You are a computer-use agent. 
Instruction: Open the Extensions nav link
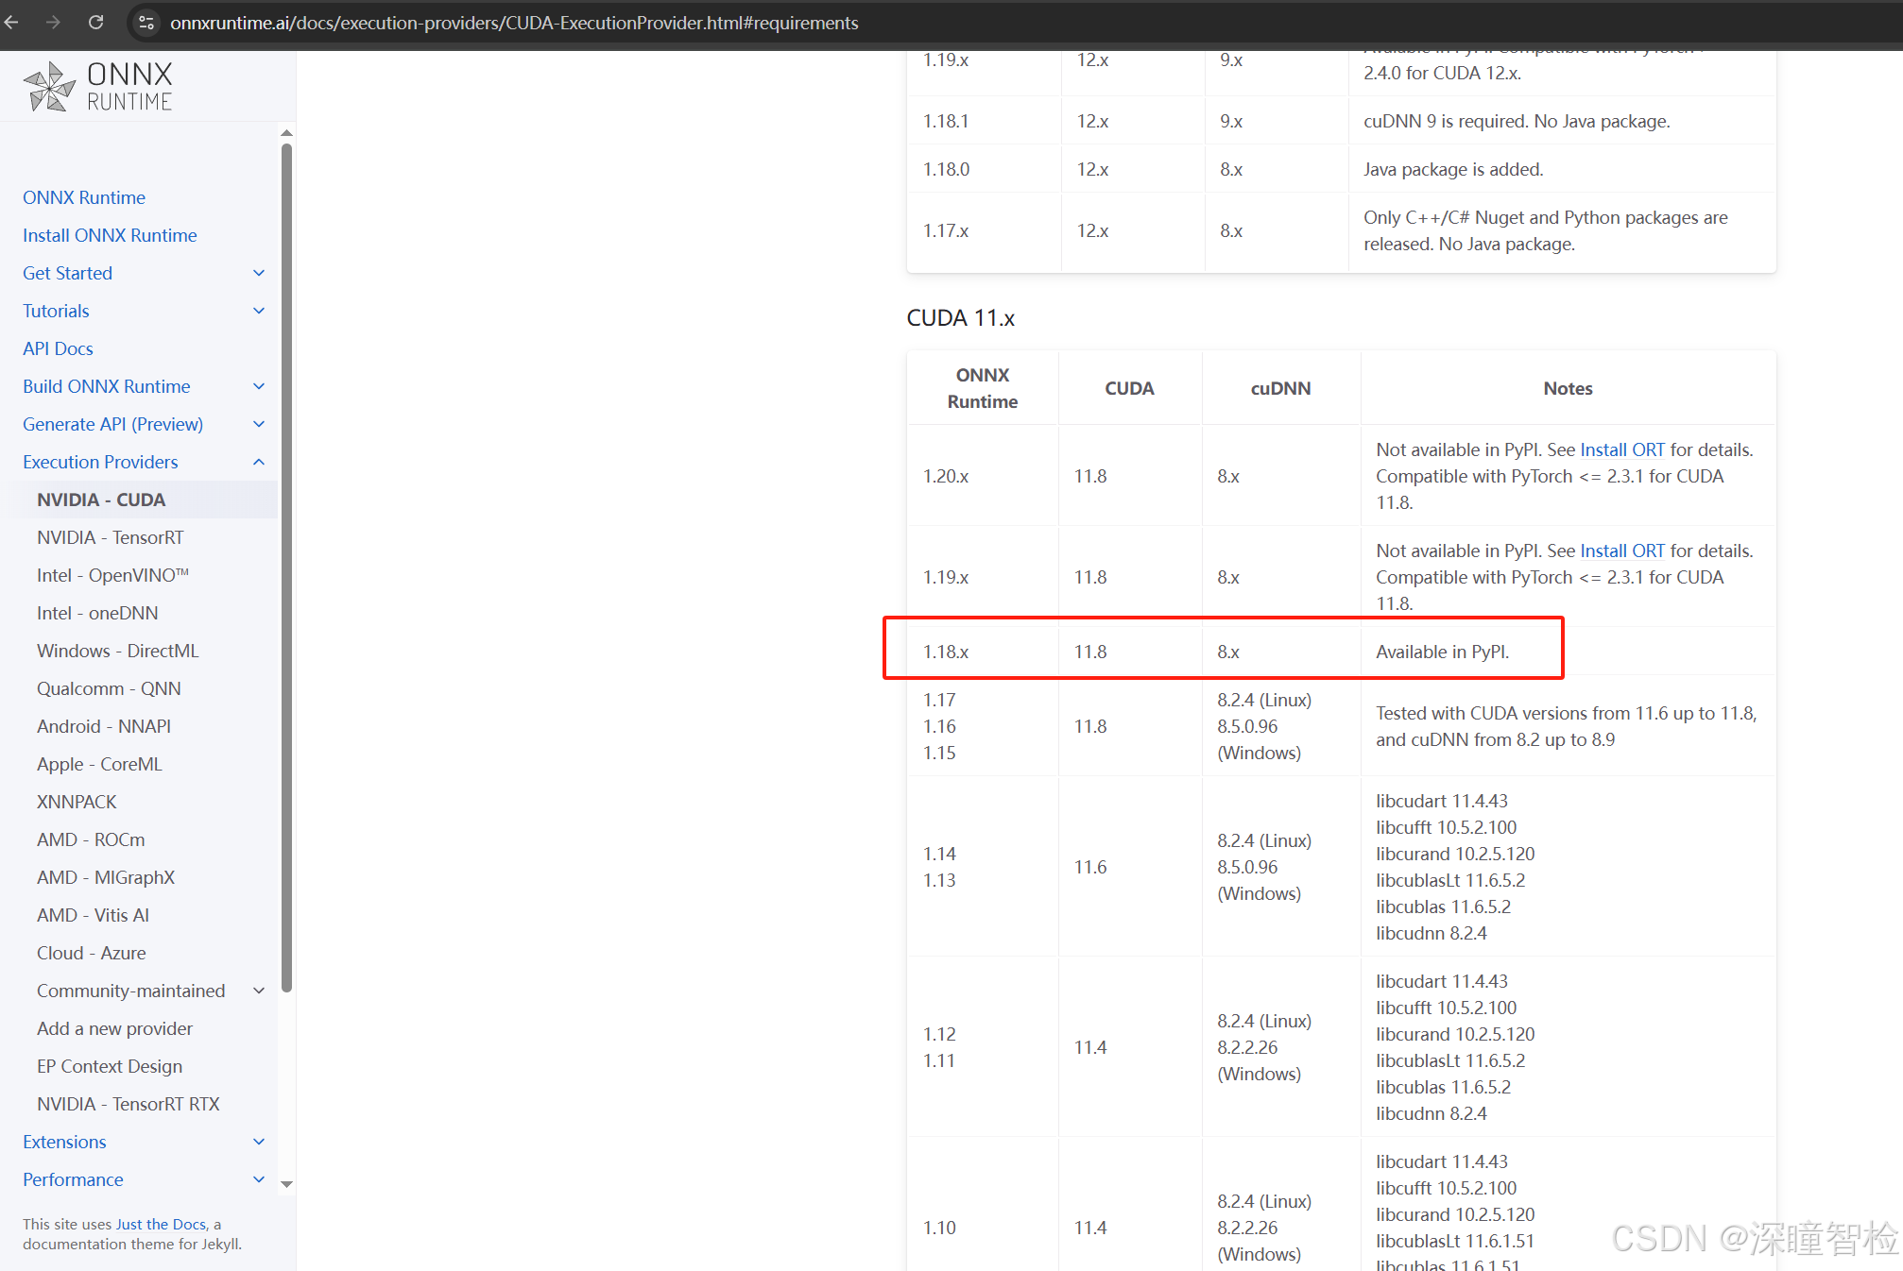pyautogui.click(x=64, y=1142)
